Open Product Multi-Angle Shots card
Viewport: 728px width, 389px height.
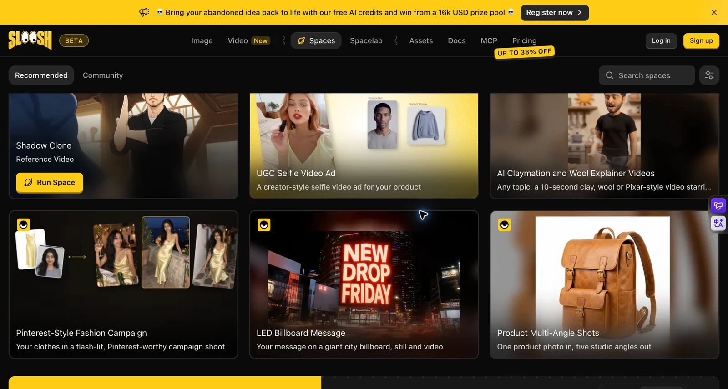pos(604,284)
